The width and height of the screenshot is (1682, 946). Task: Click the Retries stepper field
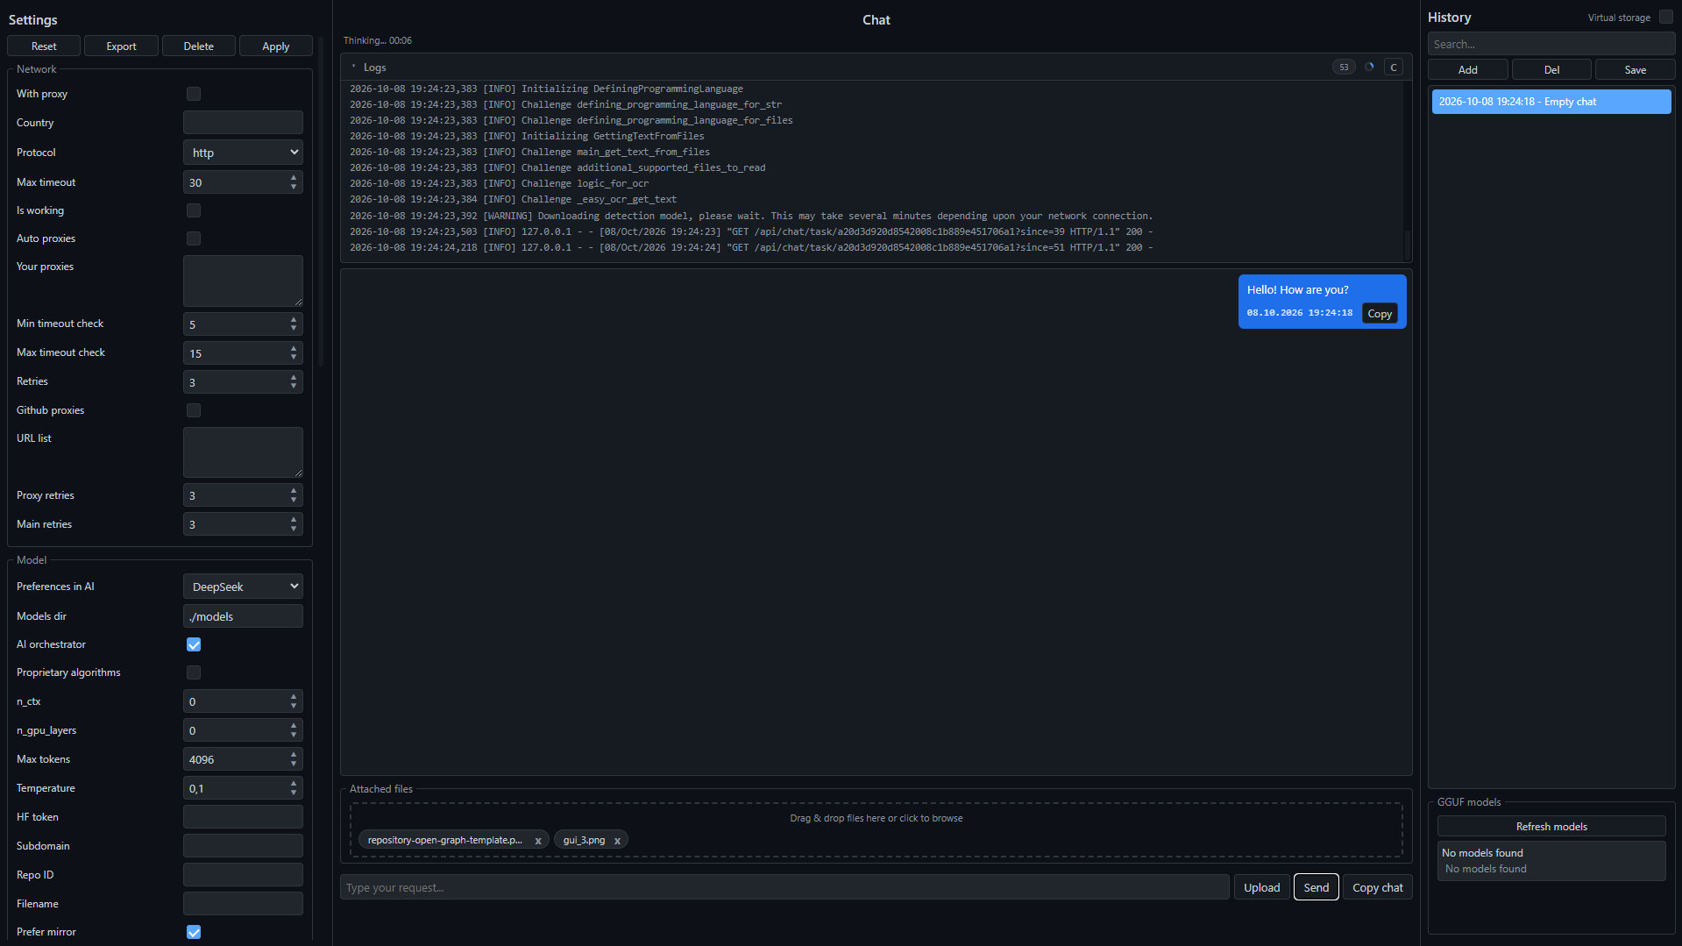[243, 382]
